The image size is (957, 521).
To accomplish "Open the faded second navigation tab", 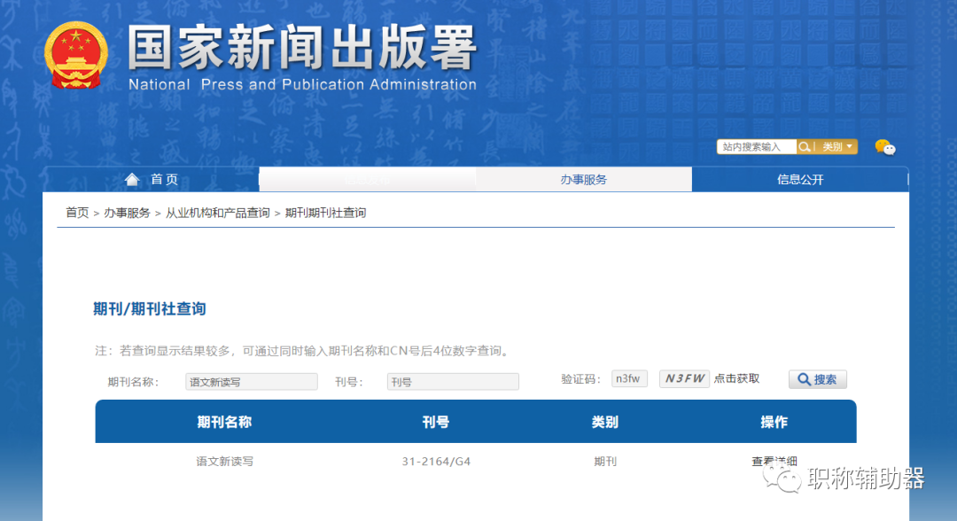I will 368,179.
